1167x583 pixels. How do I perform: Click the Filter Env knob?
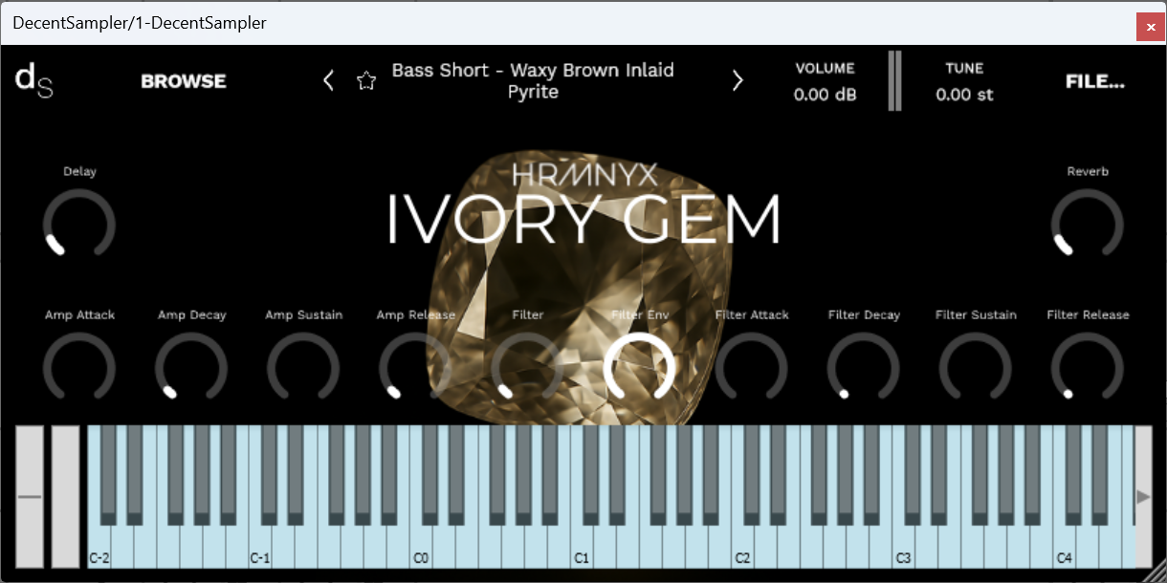(640, 370)
